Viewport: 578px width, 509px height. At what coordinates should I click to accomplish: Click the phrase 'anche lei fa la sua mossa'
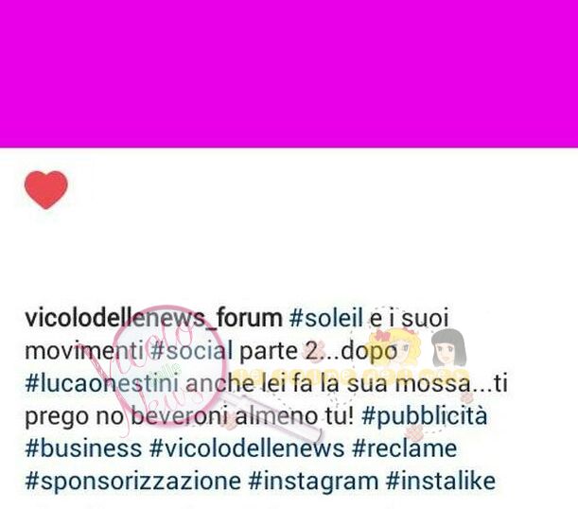point(328,383)
